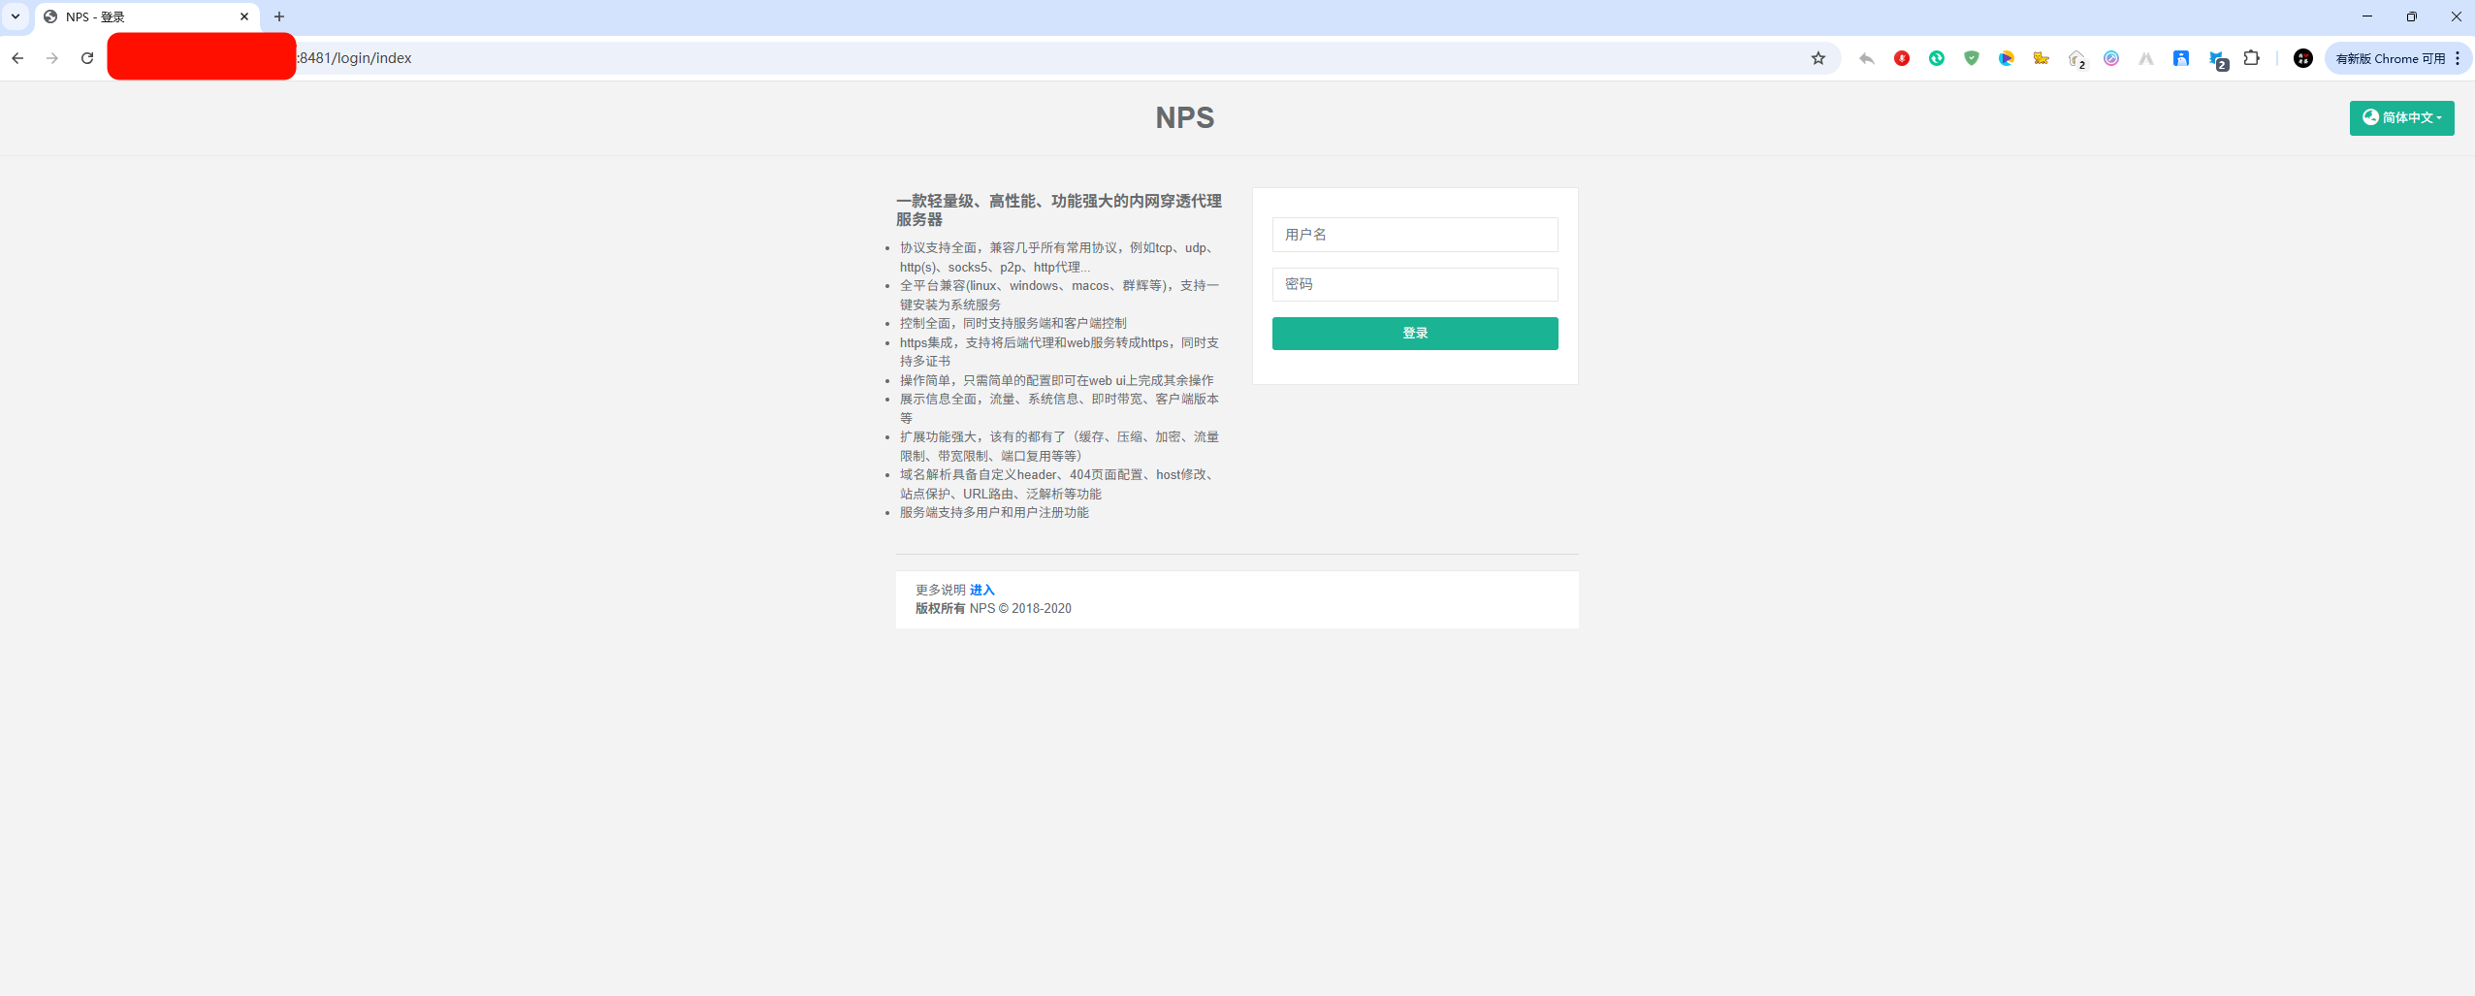Focus the 用户名 username field
The width and height of the screenshot is (2475, 996).
coord(1415,235)
